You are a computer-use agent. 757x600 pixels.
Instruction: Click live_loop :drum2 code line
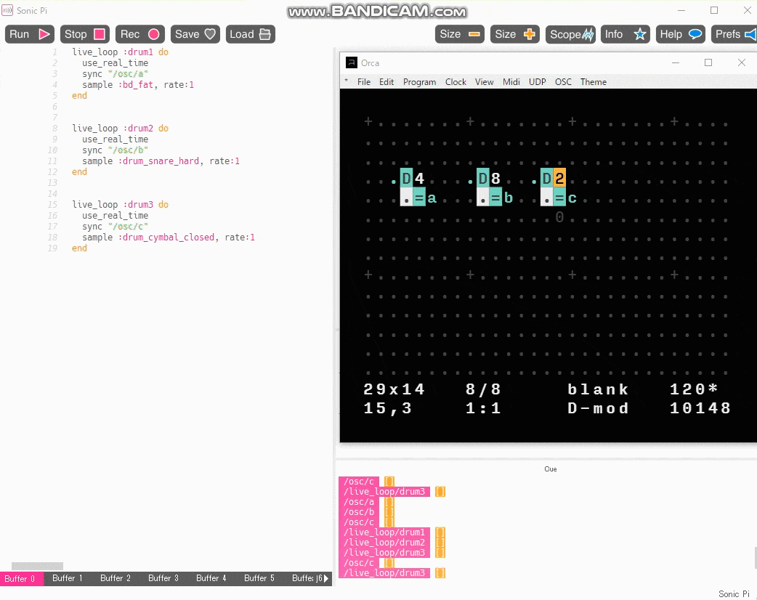tap(120, 129)
